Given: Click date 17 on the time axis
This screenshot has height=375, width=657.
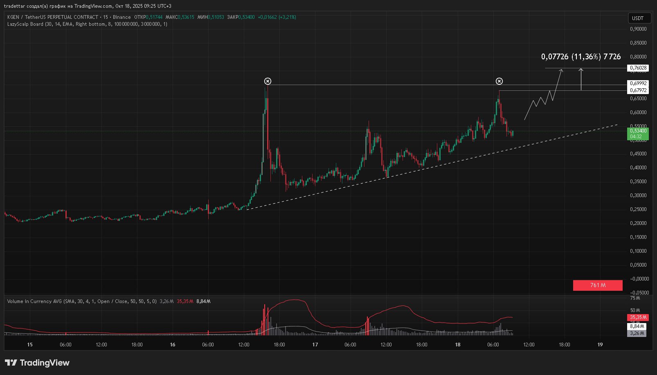Looking at the screenshot, I should tap(315, 345).
